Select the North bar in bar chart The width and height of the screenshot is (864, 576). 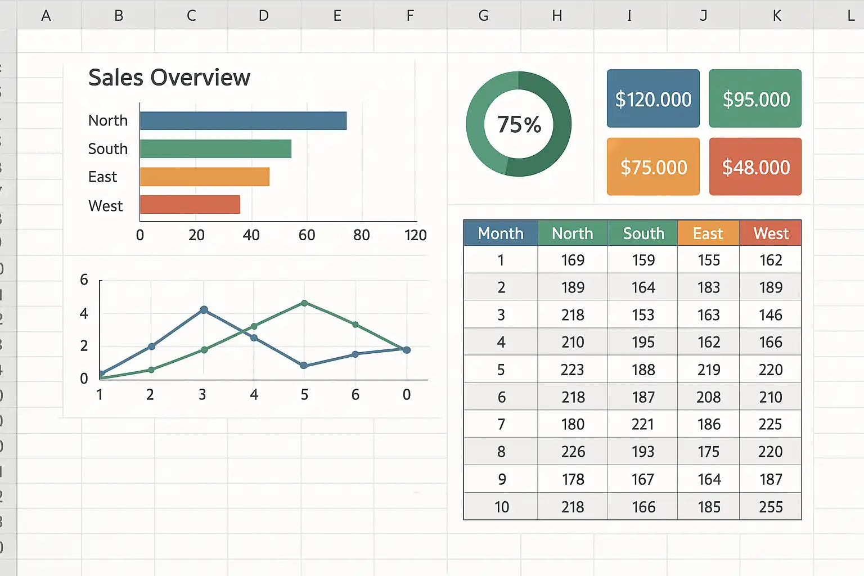pyautogui.click(x=243, y=121)
